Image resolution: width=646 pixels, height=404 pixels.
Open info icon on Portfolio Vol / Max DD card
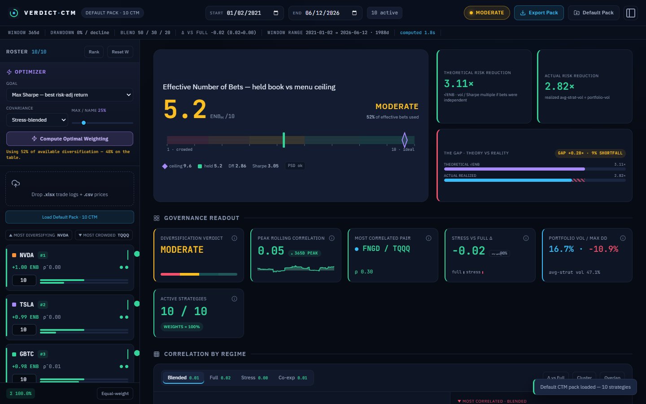(623, 238)
